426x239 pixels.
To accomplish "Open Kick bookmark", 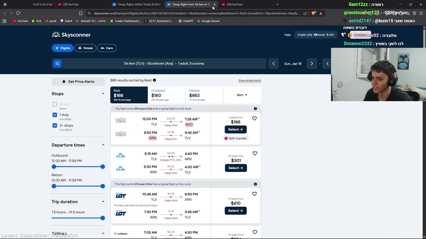I will click(x=37, y=21).
